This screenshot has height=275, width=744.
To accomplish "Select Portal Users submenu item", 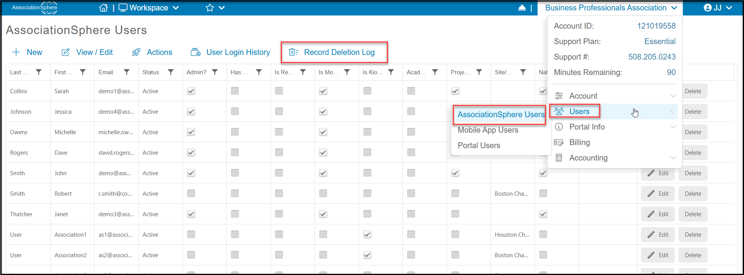I will [x=479, y=145].
